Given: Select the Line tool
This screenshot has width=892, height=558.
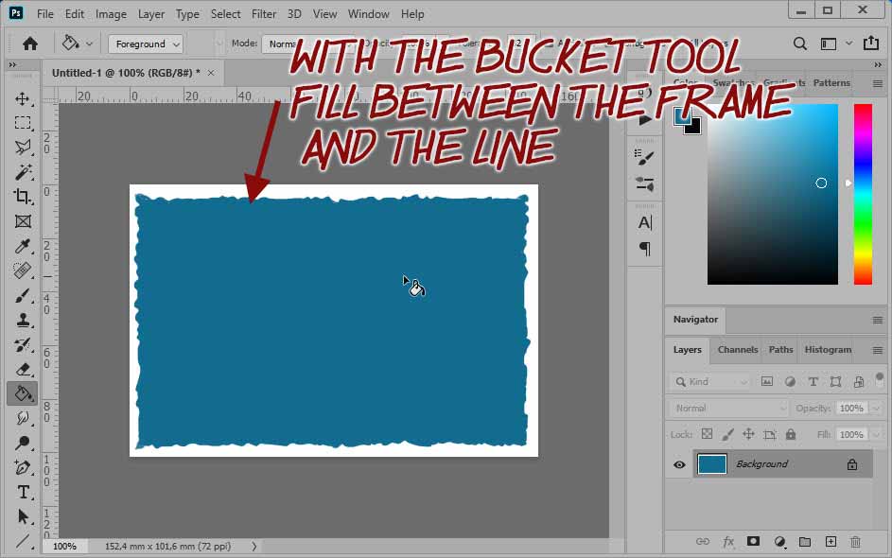Looking at the screenshot, I should click(x=23, y=541).
